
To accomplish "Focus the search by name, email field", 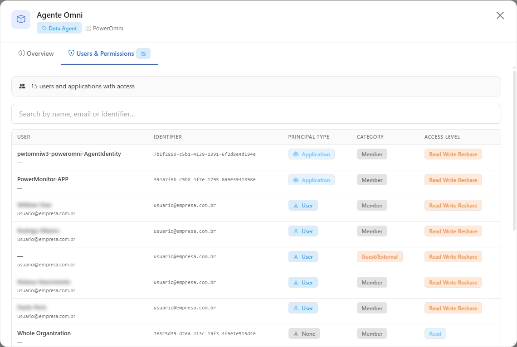I will click(256, 114).
